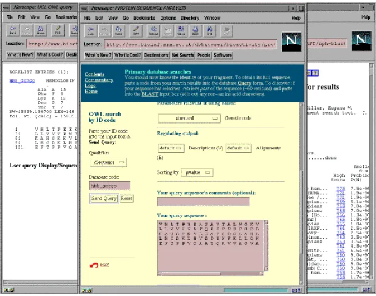Image resolution: width=376 pixels, height=296 pixels.
Task: Follow the Contents link in the blue header
Action: coord(95,74)
